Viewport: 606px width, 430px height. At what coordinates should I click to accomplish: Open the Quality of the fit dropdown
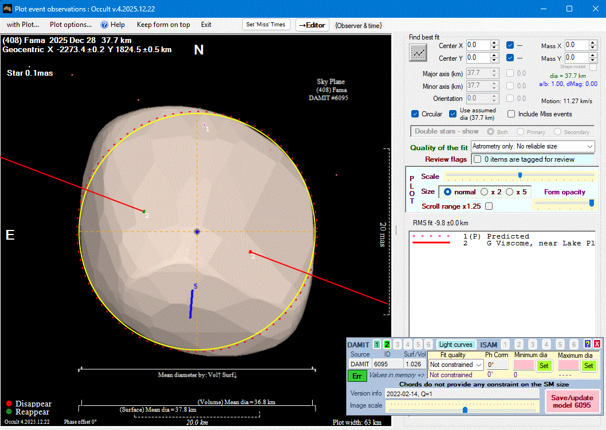point(533,147)
